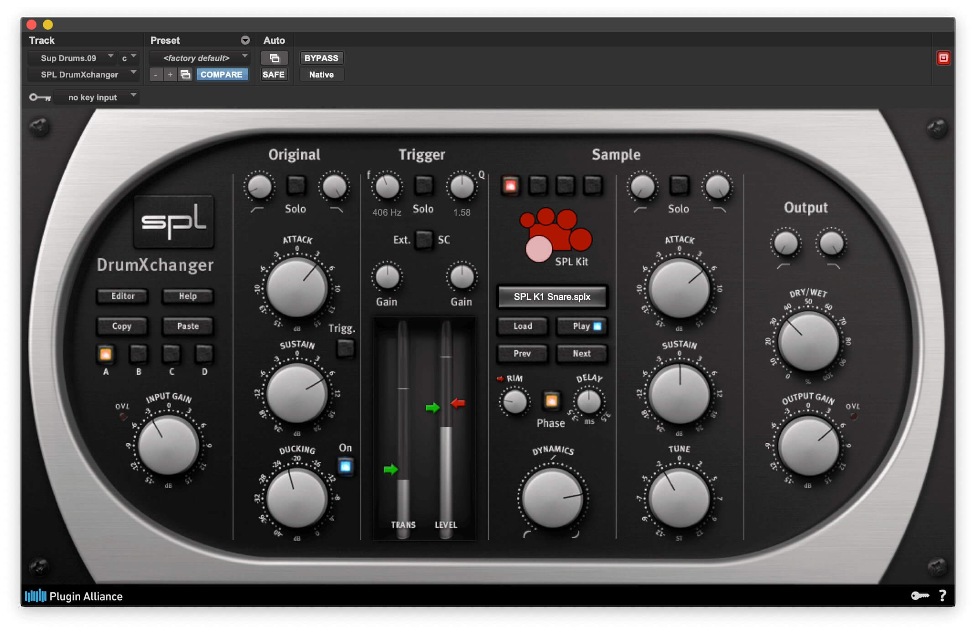Click the Play sample button
The image size is (976, 631).
582,326
